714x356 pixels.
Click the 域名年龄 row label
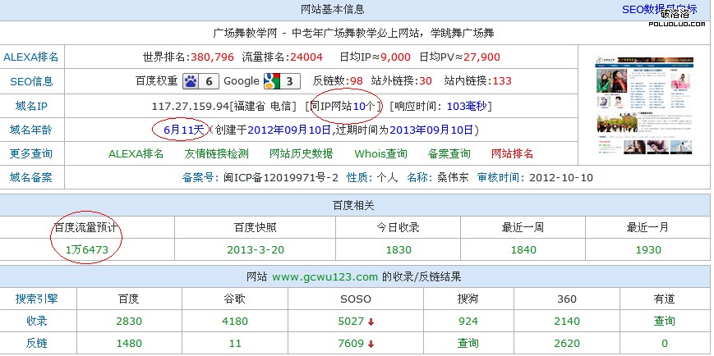pyautogui.click(x=31, y=130)
